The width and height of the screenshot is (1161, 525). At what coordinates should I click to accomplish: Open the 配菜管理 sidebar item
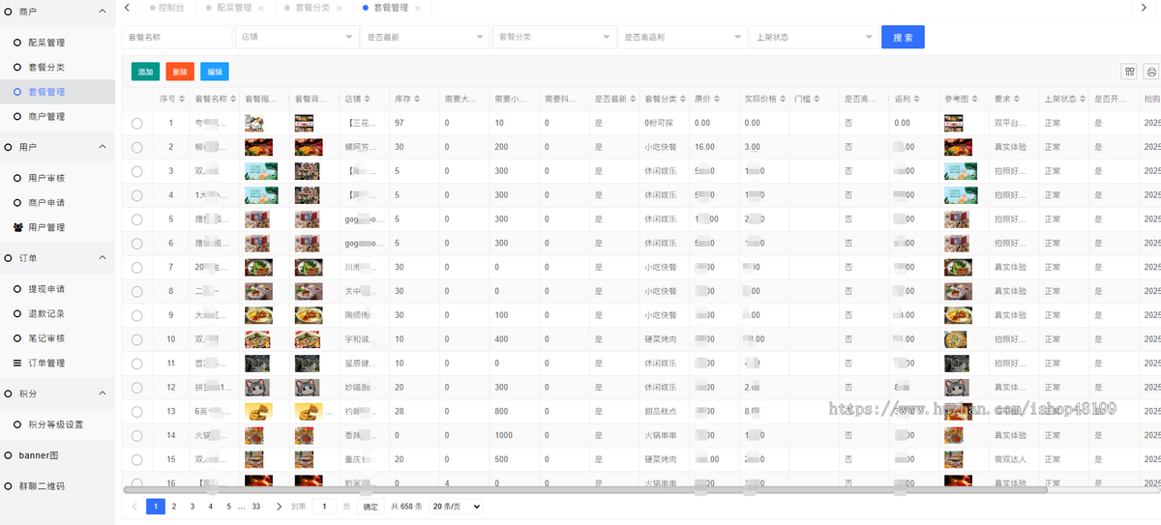(57, 43)
